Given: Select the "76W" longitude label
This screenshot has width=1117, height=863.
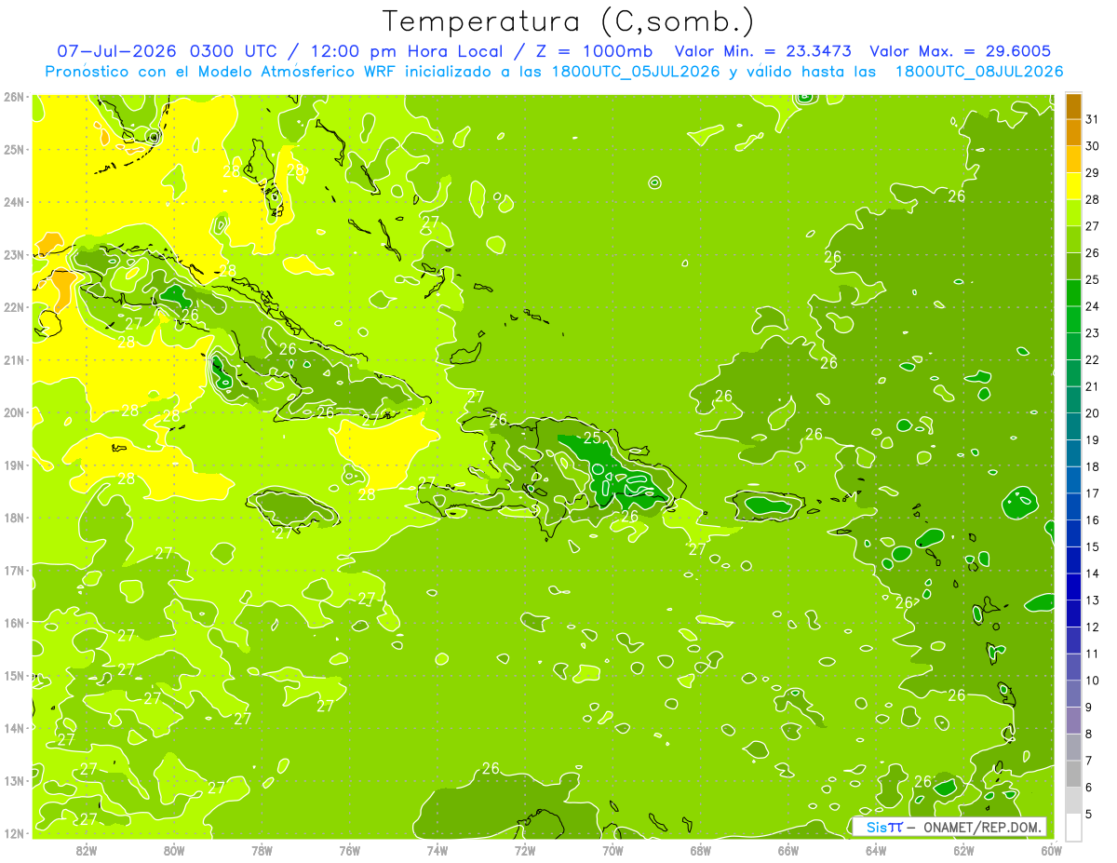Looking at the screenshot, I should click(x=349, y=851).
